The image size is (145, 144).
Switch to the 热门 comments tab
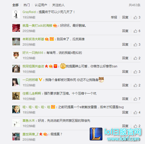tap(27, 5)
